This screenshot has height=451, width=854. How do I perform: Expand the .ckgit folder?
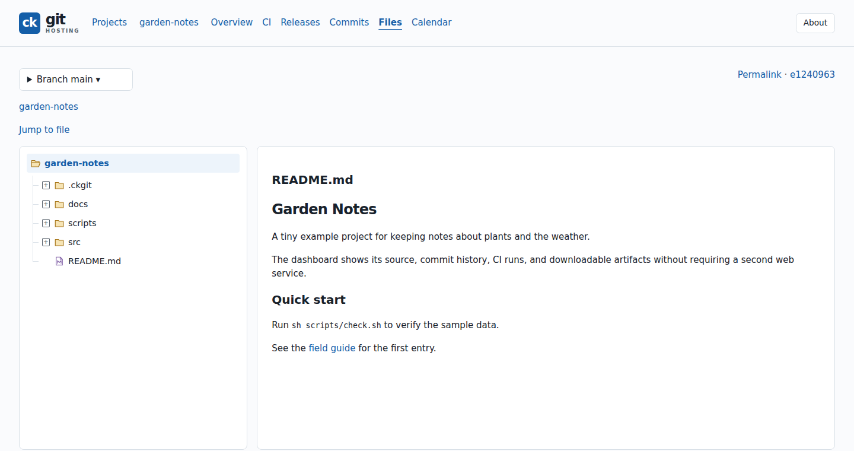click(x=46, y=185)
